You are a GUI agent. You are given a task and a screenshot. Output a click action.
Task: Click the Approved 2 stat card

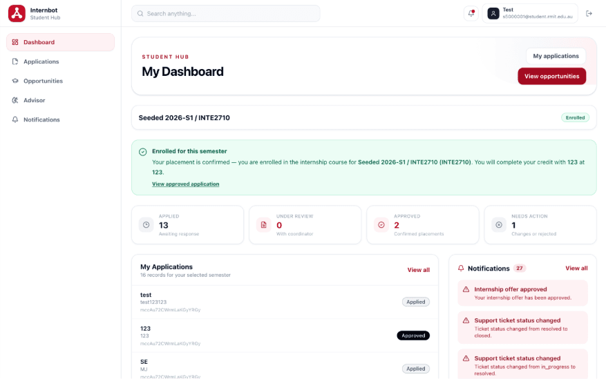pyautogui.click(x=423, y=224)
